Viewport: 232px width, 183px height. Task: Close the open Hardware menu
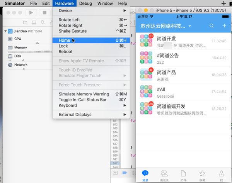tap(64, 3)
